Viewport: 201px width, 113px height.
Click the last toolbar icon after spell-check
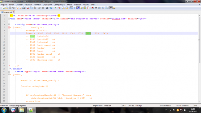[x=114, y=8]
